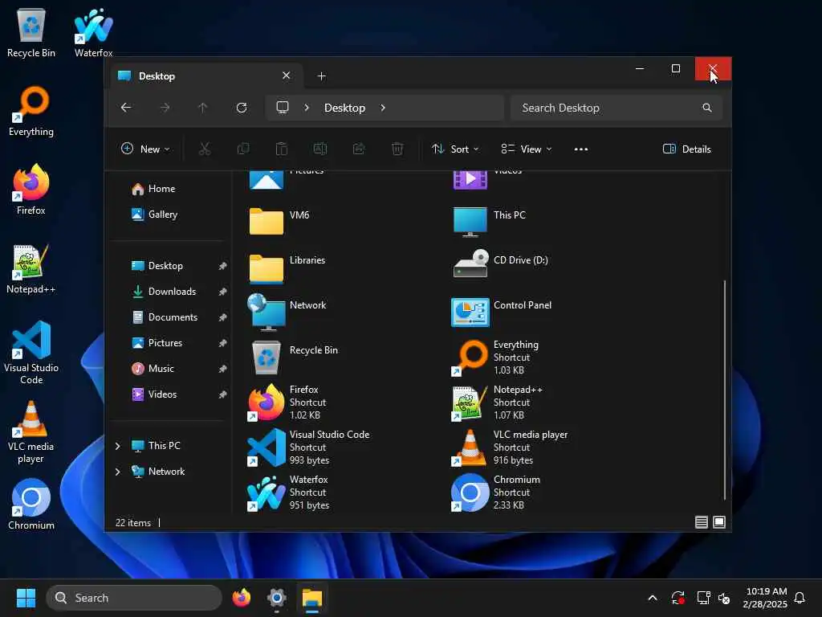Viewport: 822px width, 617px height.
Task: Click the Paste clipboard icon in toolbar
Action: (282, 149)
